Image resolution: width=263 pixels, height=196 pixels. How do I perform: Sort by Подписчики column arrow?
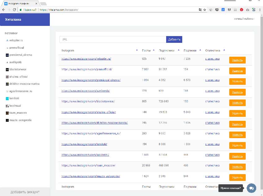(x=179, y=50)
